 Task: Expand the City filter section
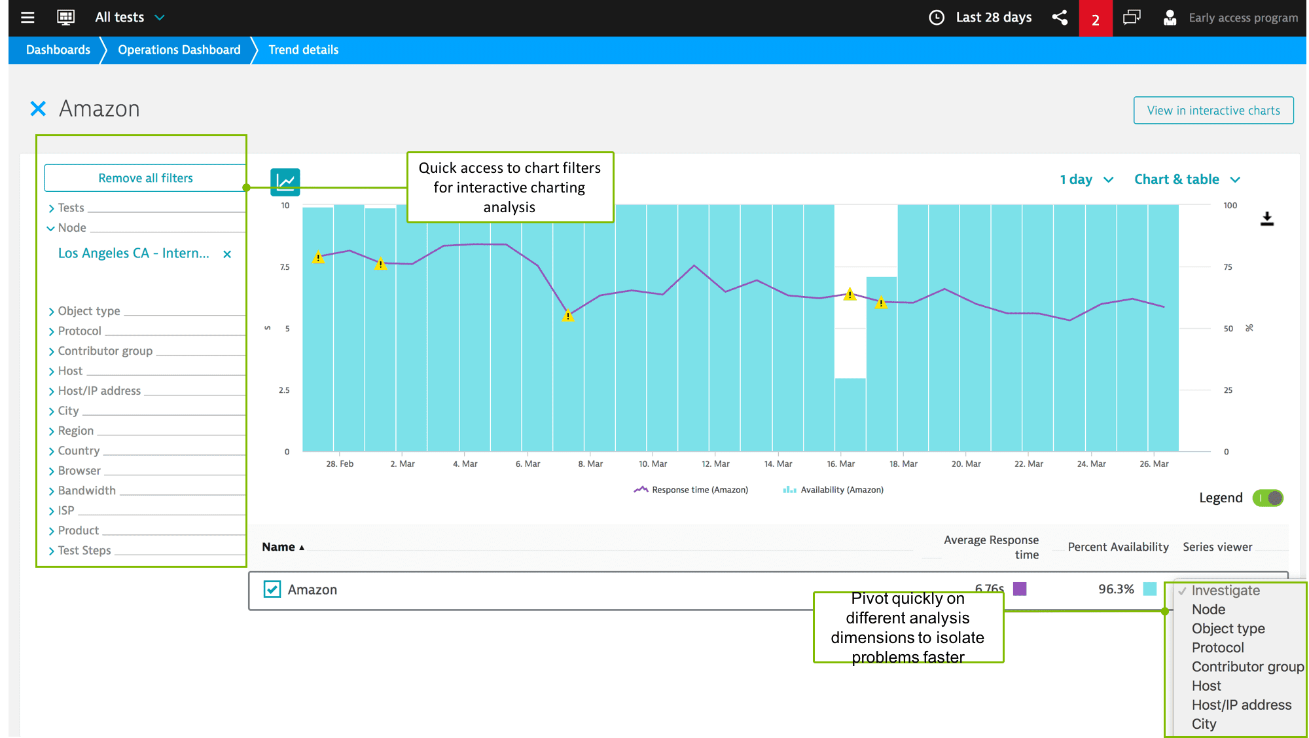coord(63,411)
